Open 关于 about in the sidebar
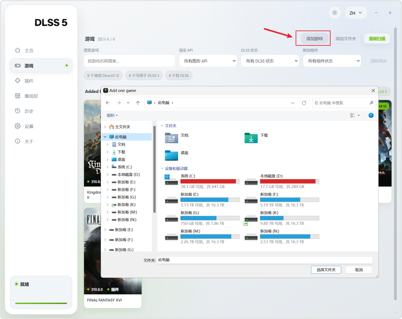Screen dimensions: 402x319 coord(41,141)
